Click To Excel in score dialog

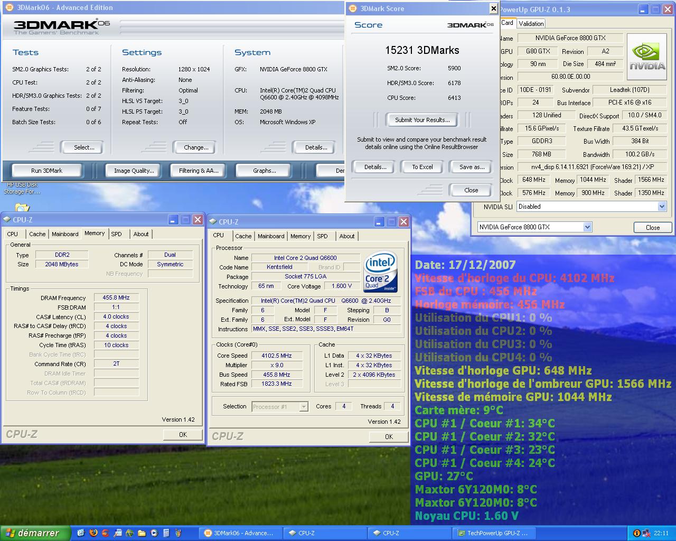(422, 167)
